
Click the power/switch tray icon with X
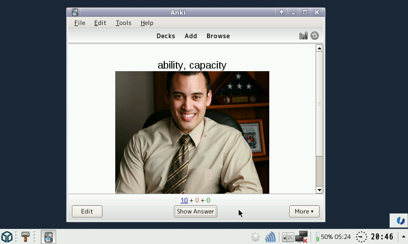[x=288, y=237]
